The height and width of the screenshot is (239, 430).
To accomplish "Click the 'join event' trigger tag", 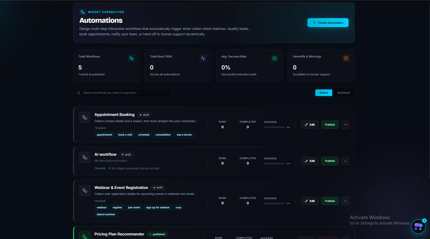I will (x=134, y=207).
